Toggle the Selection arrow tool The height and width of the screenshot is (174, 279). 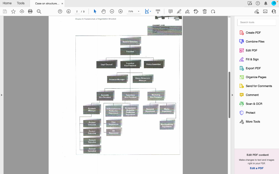pos(95,11)
